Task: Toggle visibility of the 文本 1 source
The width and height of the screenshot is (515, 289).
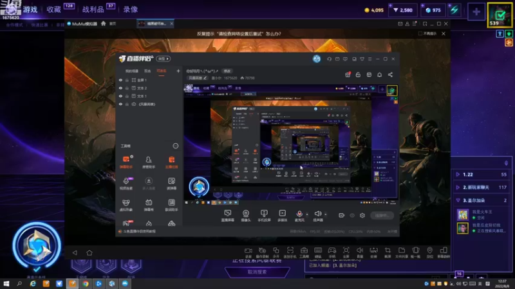Action: 120,96
